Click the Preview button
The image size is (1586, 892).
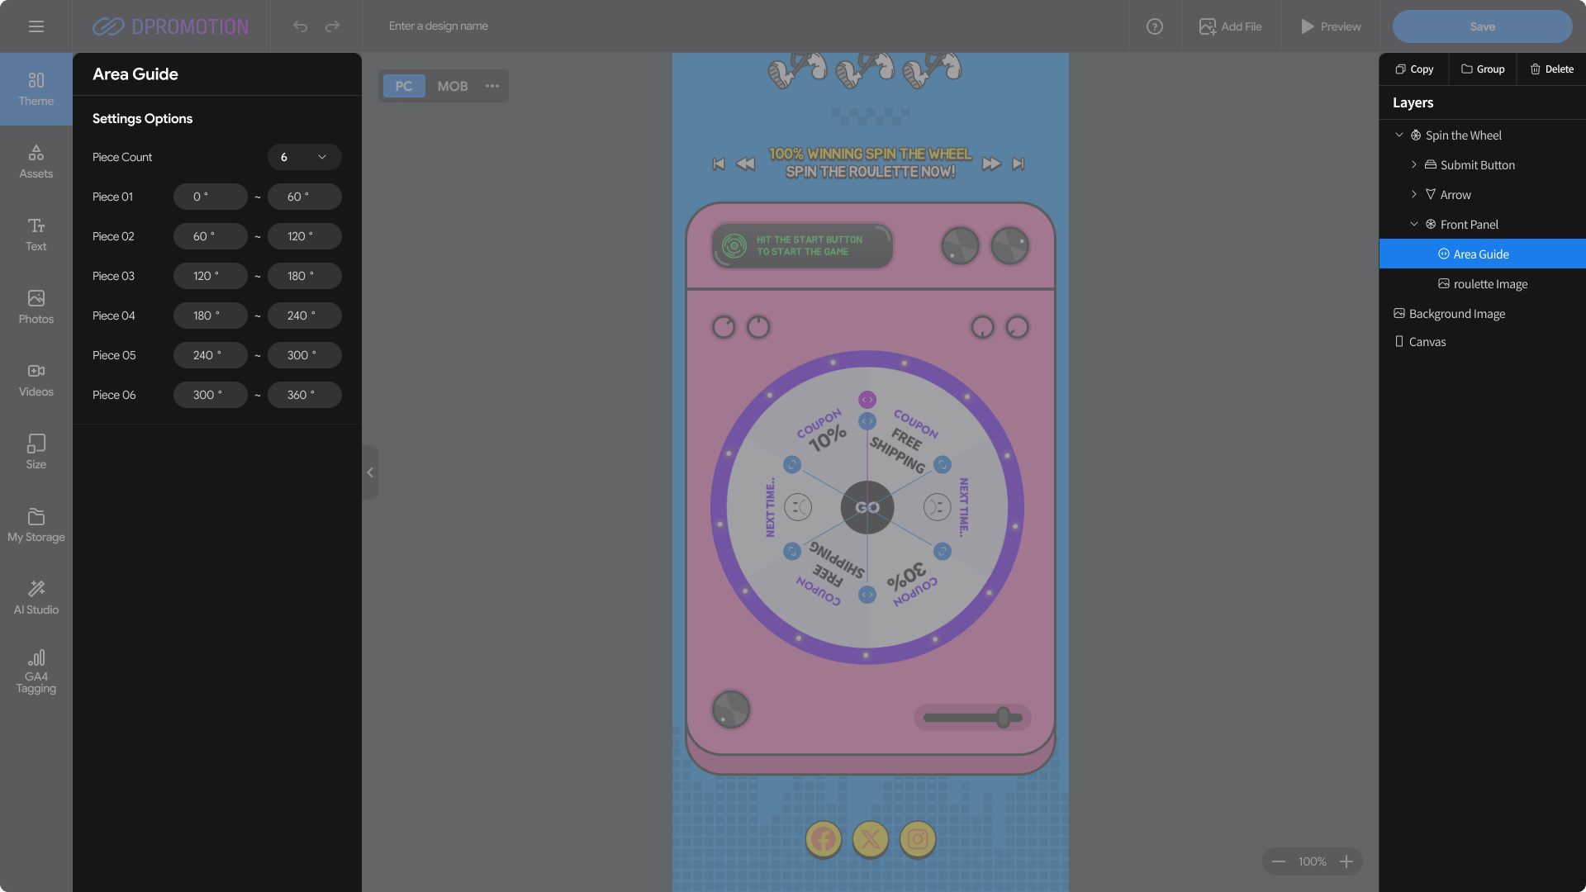pyautogui.click(x=1331, y=26)
